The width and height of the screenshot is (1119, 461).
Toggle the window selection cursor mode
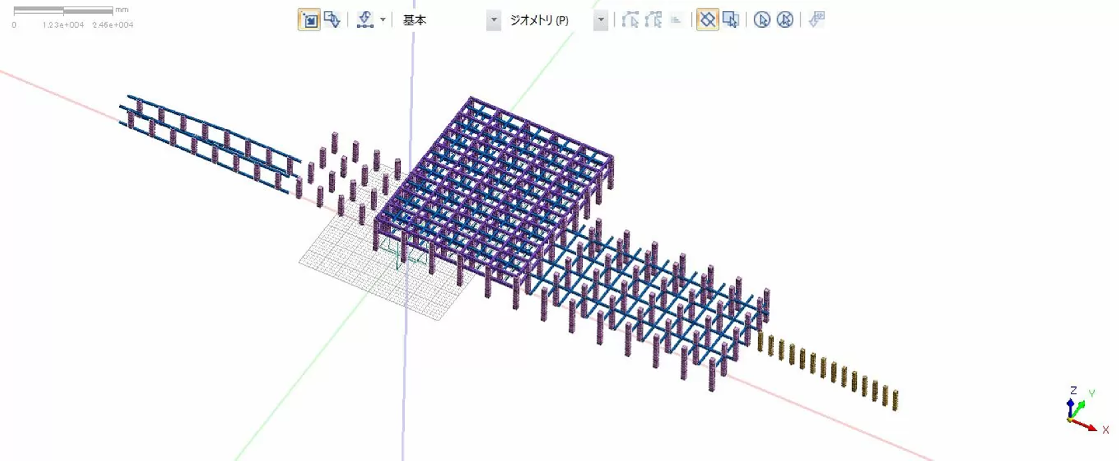coord(730,20)
